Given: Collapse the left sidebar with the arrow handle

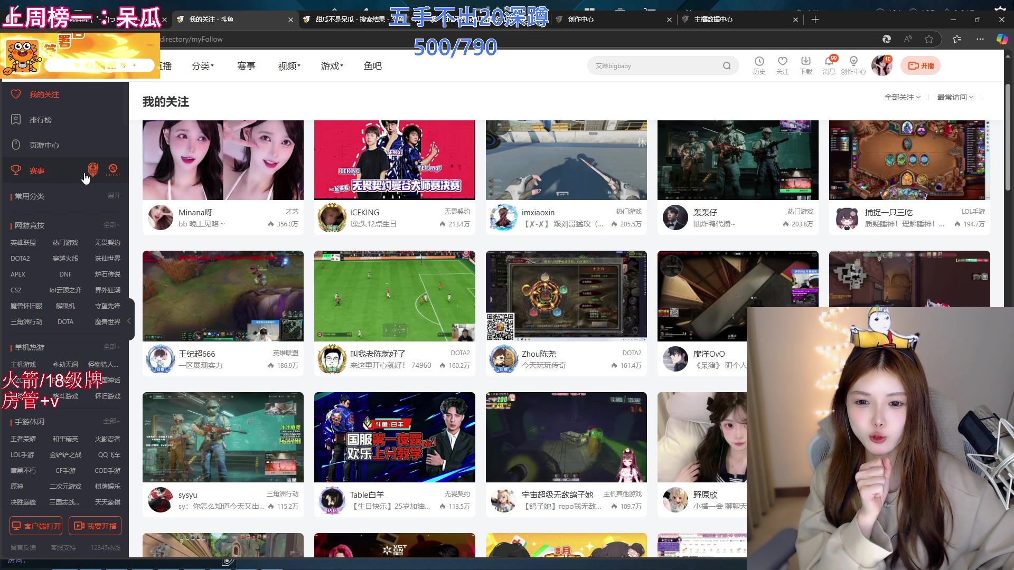Looking at the screenshot, I should point(130,320).
